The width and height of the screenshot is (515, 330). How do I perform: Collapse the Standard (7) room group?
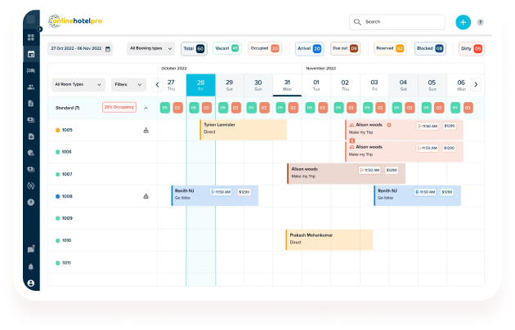pyautogui.click(x=146, y=108)
